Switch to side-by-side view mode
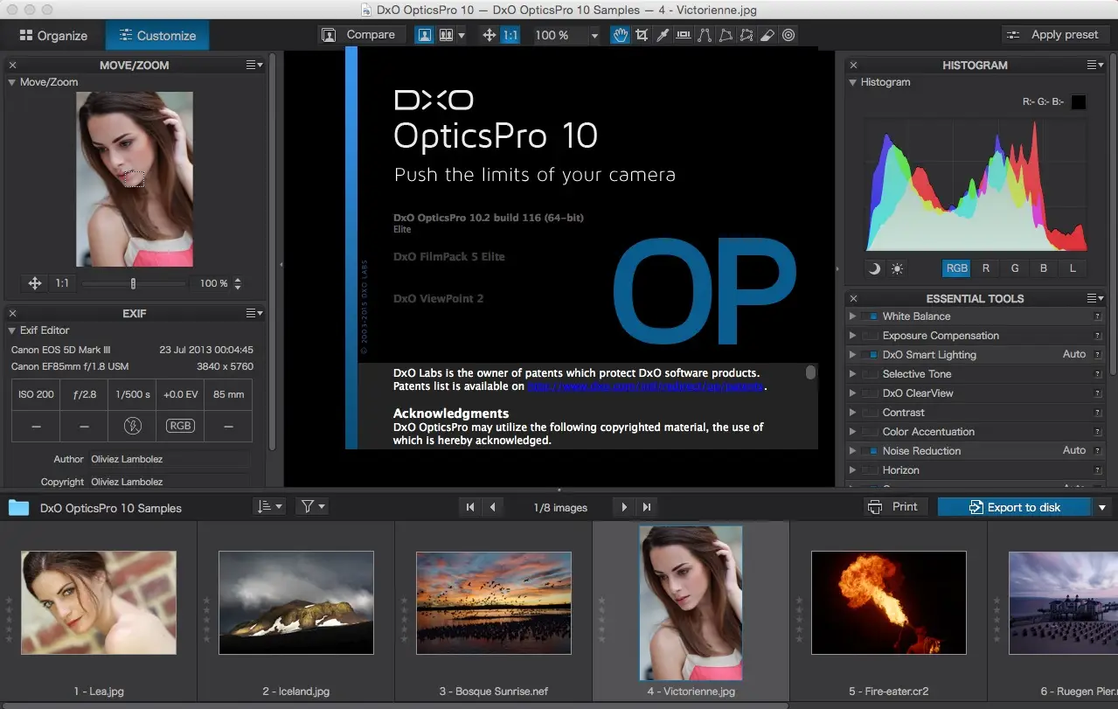This screenshot has width=1118, height=709. (x=446, y=35)
